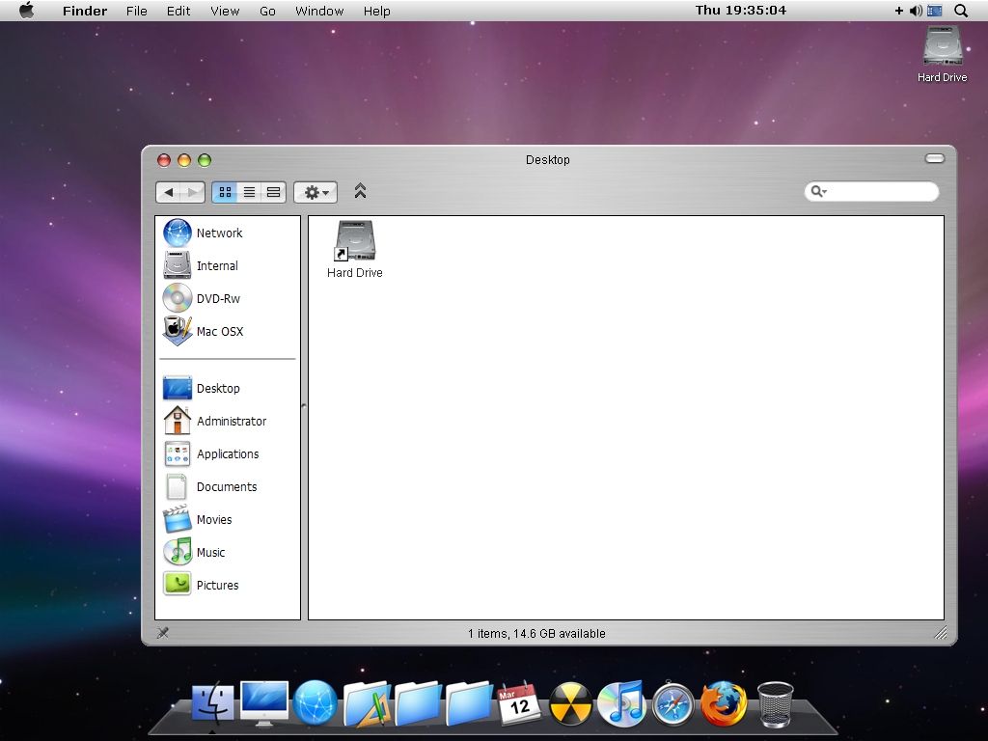Open the Go menu
Image resolution: width=988 pixels, height=741 pixels.
[267, 11]
